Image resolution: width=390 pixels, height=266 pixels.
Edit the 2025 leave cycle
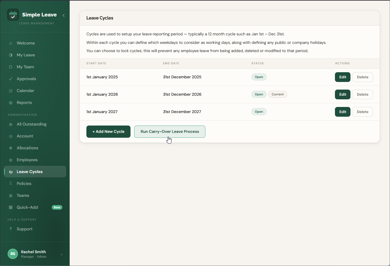[343, 77]
